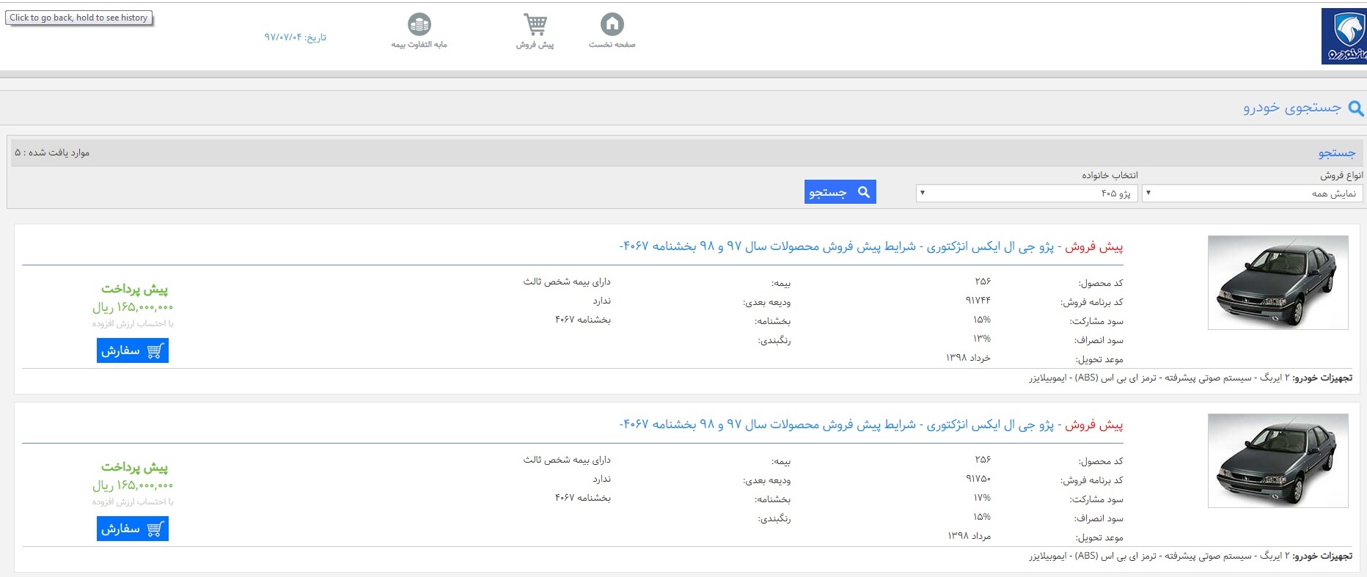Click the date text تاریخ: ۹۷/۰۷/۰۴
Screen dimensions: 1367x577
tap(295, 37)
